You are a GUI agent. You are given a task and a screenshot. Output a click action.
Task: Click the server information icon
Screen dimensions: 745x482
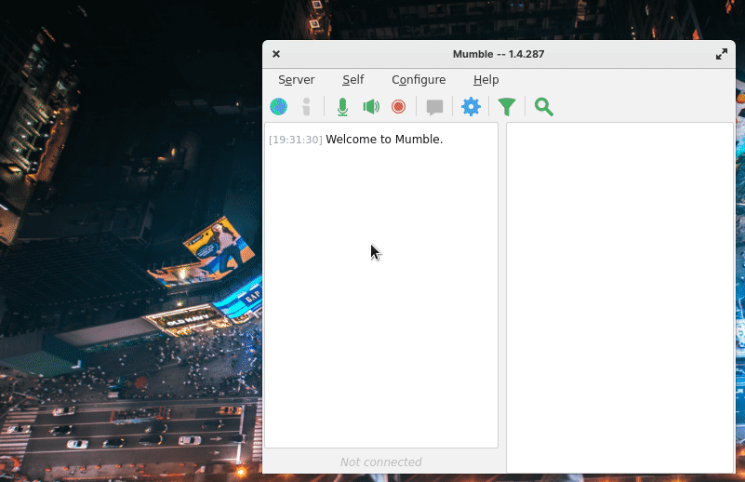[306, 106]
